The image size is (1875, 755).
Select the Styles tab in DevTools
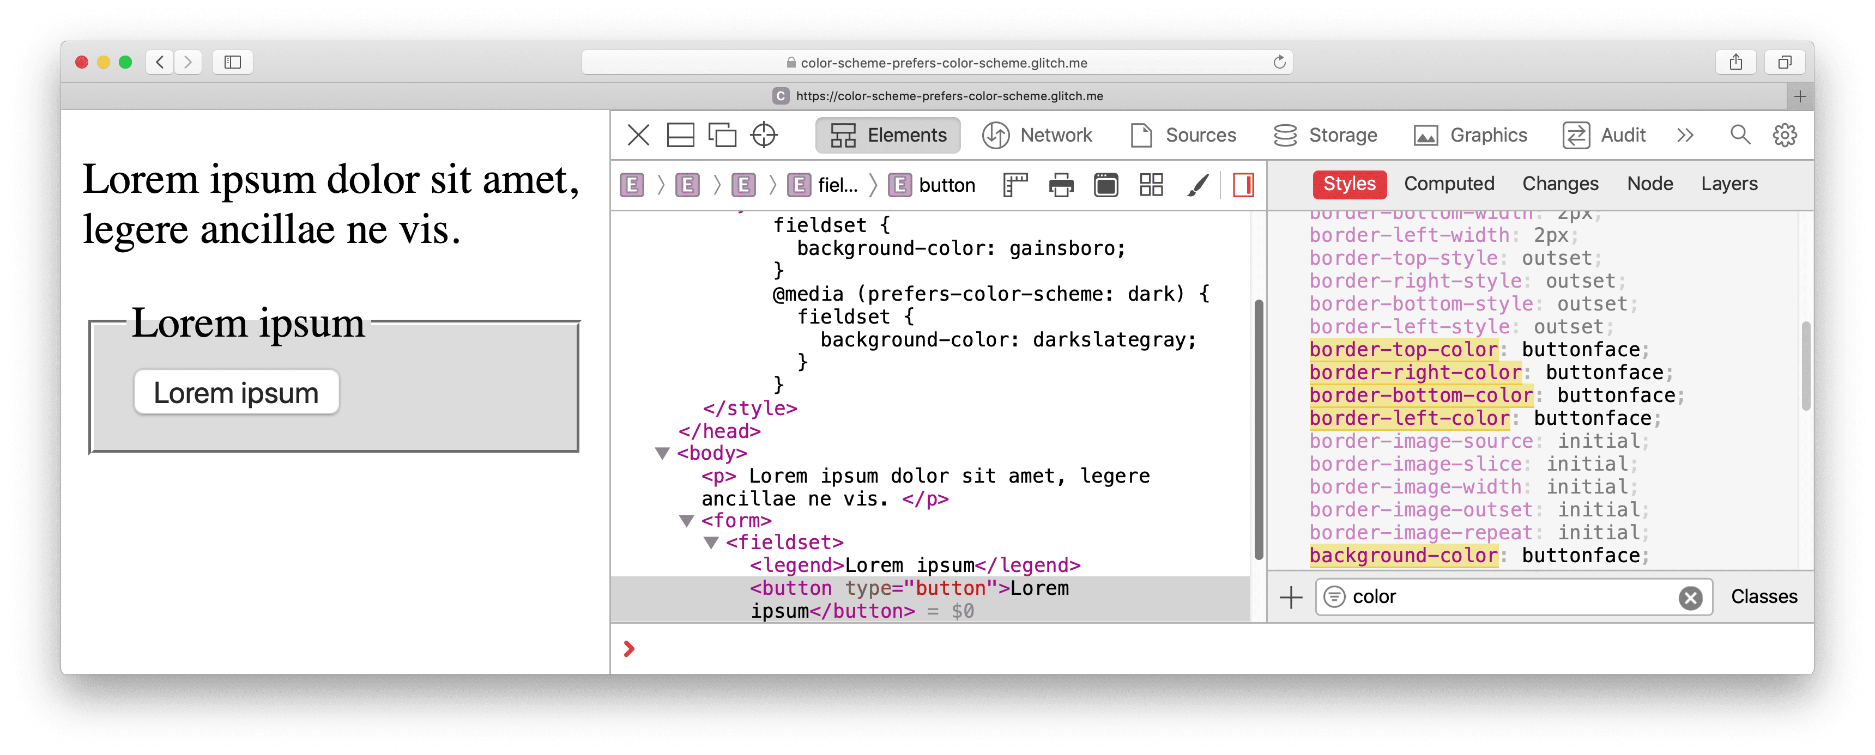pyautogui.click(x=1349, y=184)
